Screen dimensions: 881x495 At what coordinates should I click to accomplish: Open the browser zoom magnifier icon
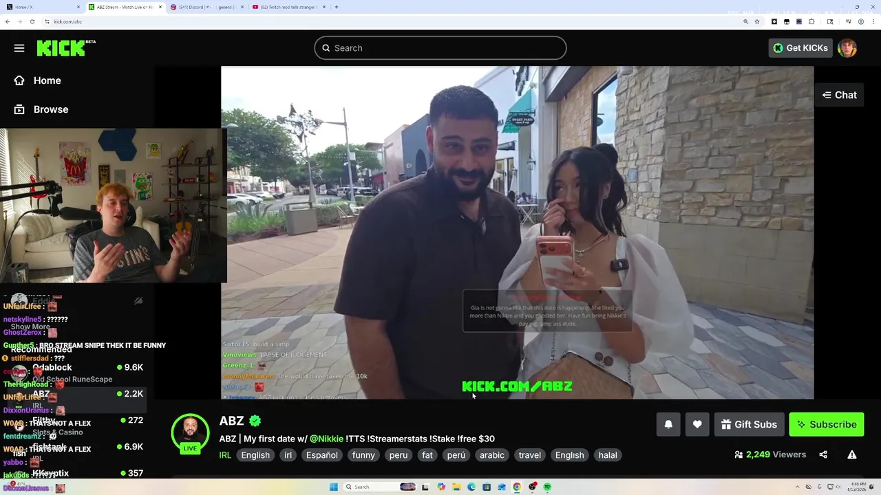click(x=745, y=21)
